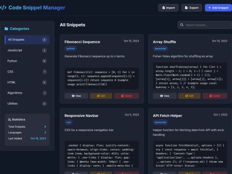Click trash icon on Fibonacci Sequence Delete button
The width and height of the screenshot is (232, 174).
122,96
